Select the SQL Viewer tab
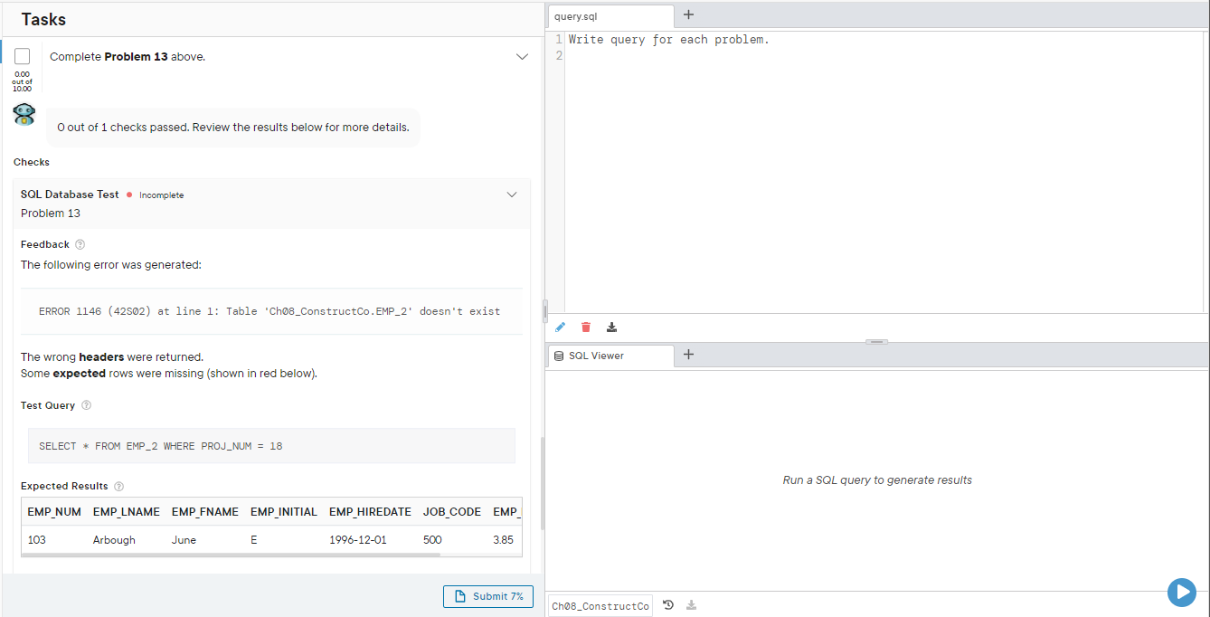Viewport: 1210px width, 617px height. pos(610,356)
